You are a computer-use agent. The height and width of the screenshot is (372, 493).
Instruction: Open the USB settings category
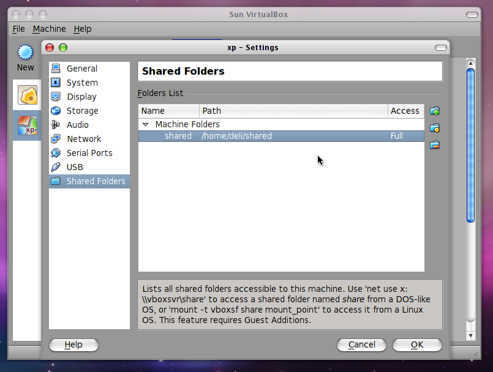tap(75, 167)
